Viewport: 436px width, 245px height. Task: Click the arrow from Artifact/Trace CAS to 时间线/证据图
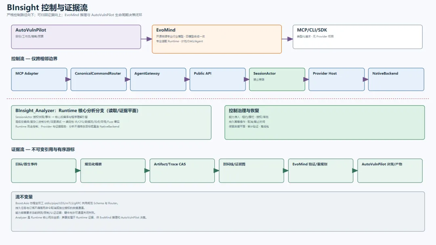click(x=216, y=170)
